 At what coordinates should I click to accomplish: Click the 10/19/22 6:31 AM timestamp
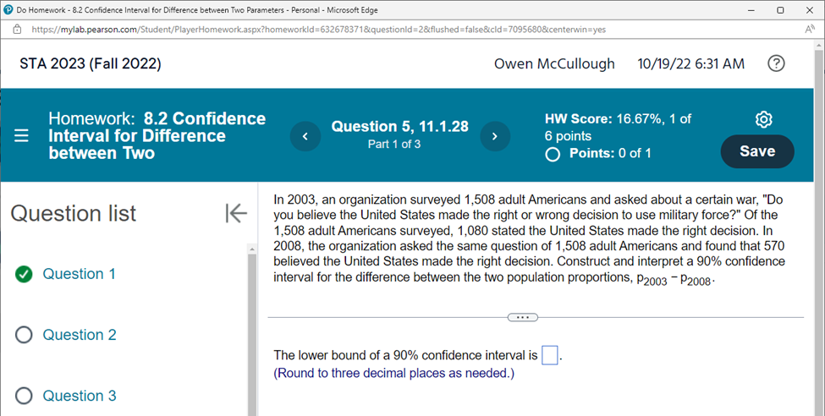pos(690,63)
